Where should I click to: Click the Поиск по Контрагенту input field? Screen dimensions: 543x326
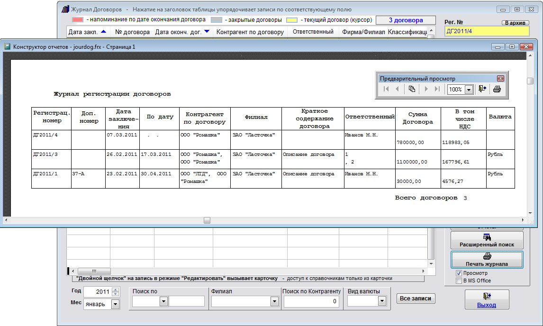pyautogui.click(x=311, y=301)
